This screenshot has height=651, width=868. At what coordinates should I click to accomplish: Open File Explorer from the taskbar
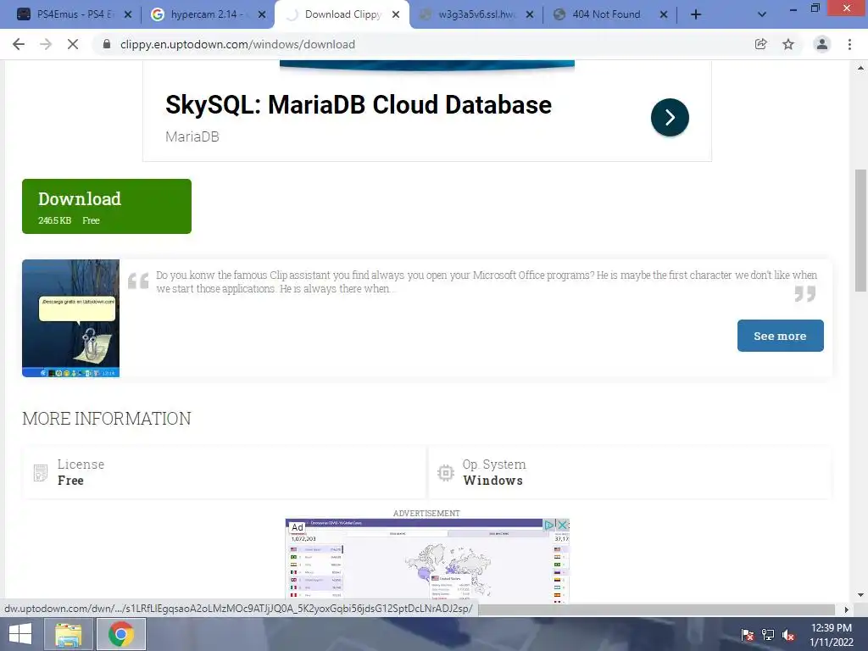tap(68, 634)
